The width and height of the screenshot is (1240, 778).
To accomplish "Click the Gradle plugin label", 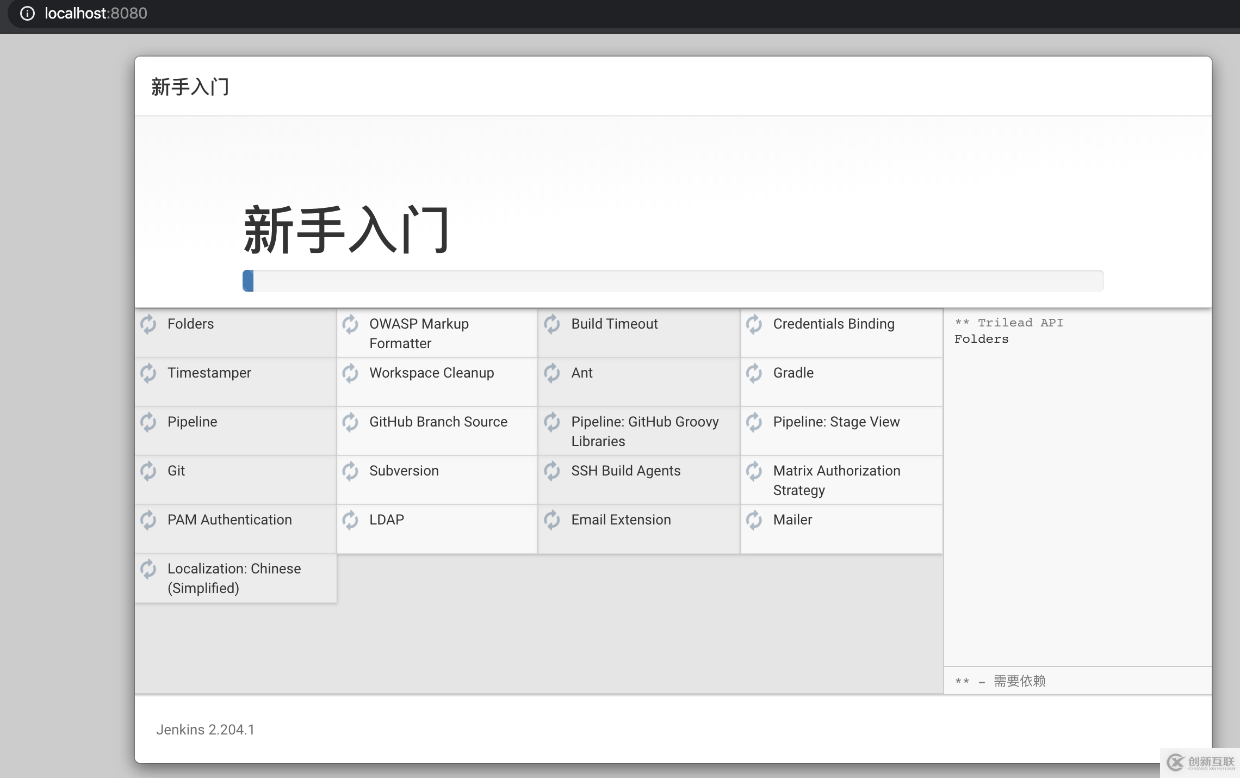I will click(793, 373).
